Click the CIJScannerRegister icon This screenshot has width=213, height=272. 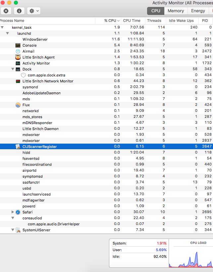18,147
